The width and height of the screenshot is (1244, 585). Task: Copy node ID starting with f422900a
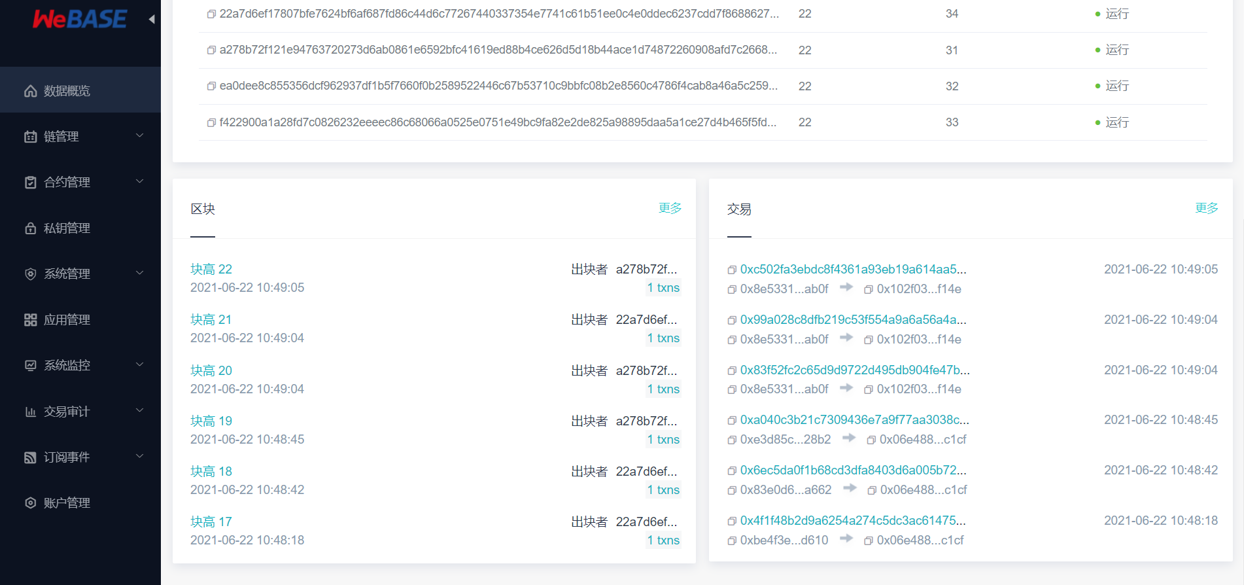211,122
